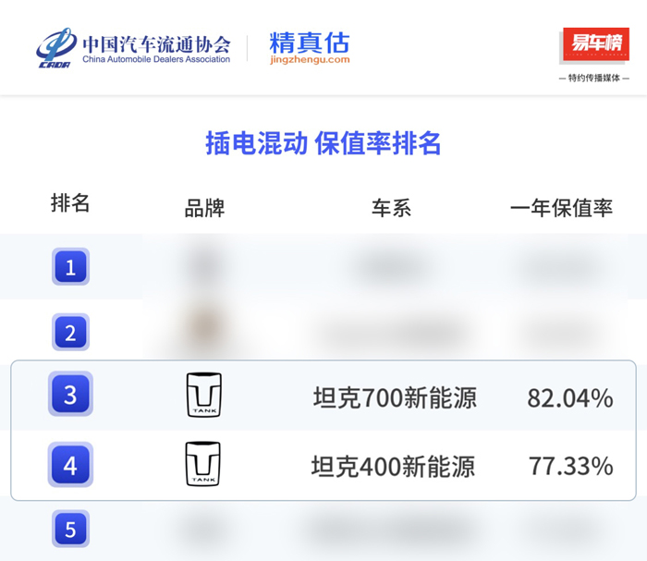Click the TANK logo beside 坦克400新能源
Viewport: 647px width, 561px height.
click(x=203, y=464)
